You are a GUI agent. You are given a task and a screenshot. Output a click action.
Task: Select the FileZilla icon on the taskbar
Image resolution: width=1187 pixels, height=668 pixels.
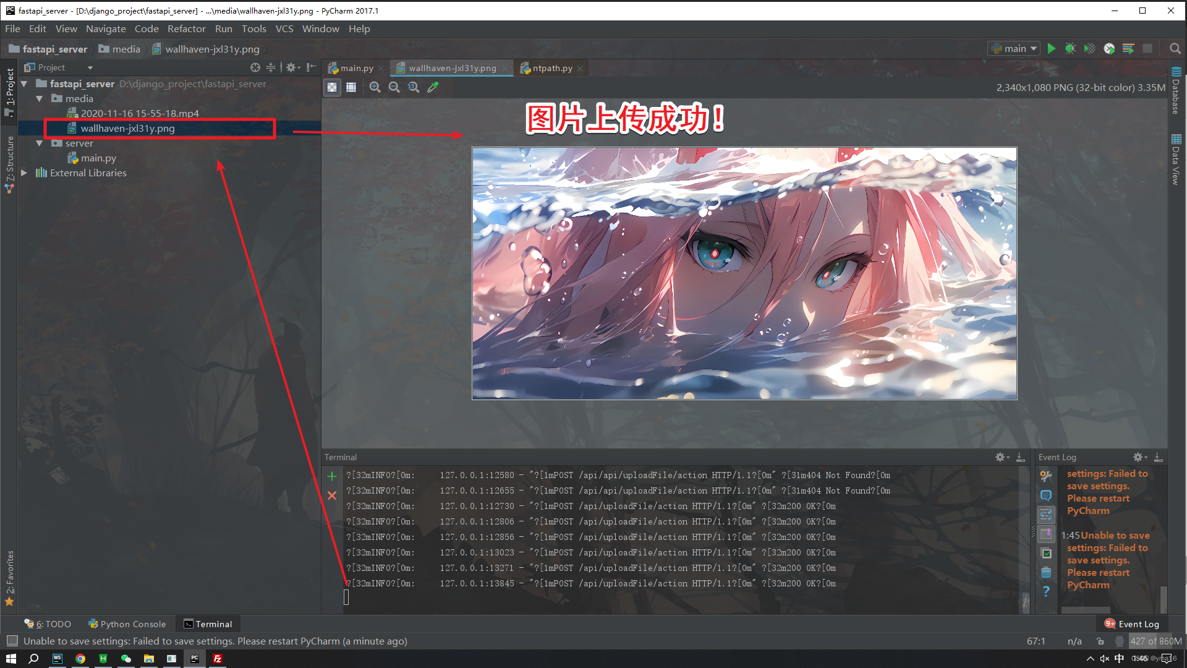218,659
